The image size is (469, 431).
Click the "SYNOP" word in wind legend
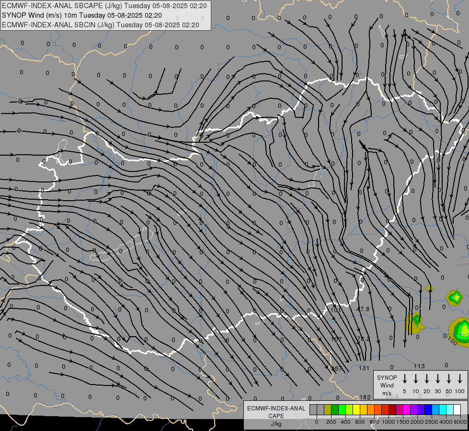tap(387, 377)
